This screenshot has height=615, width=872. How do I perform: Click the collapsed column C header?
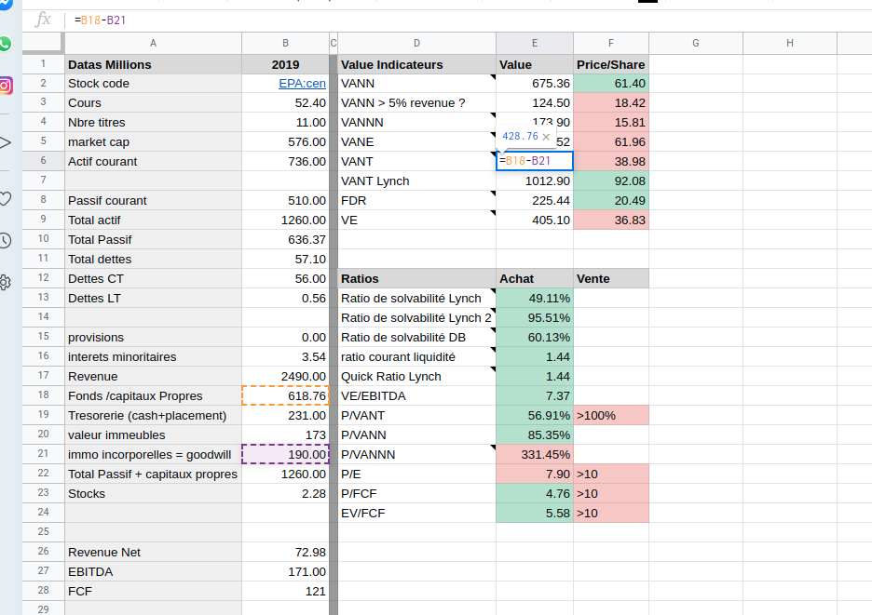333,44
